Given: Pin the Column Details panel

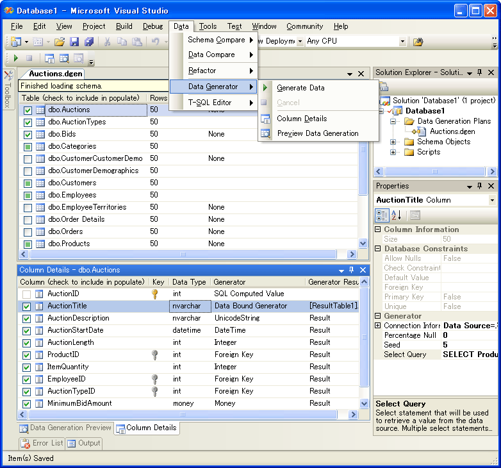Looking at the screenshot, I should 352,270.
